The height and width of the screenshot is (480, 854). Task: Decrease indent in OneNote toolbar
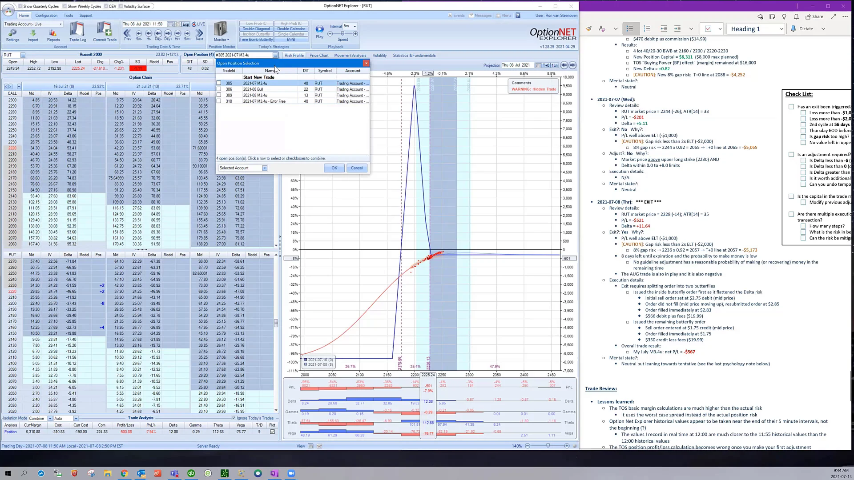tap(664, 28)
